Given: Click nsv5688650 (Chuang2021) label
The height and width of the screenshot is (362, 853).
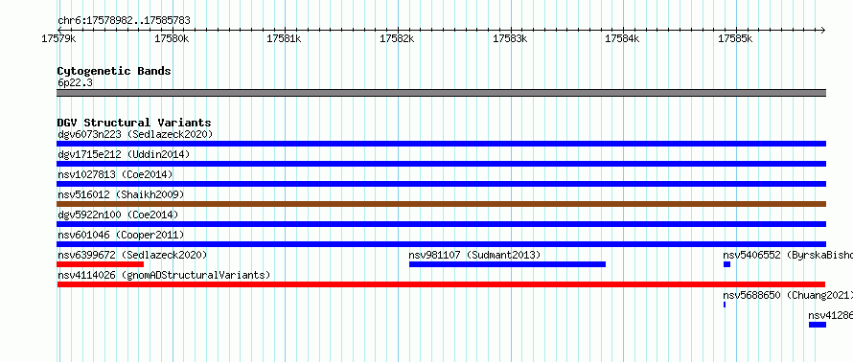Looking at the screenshot, I should (788, 295).
